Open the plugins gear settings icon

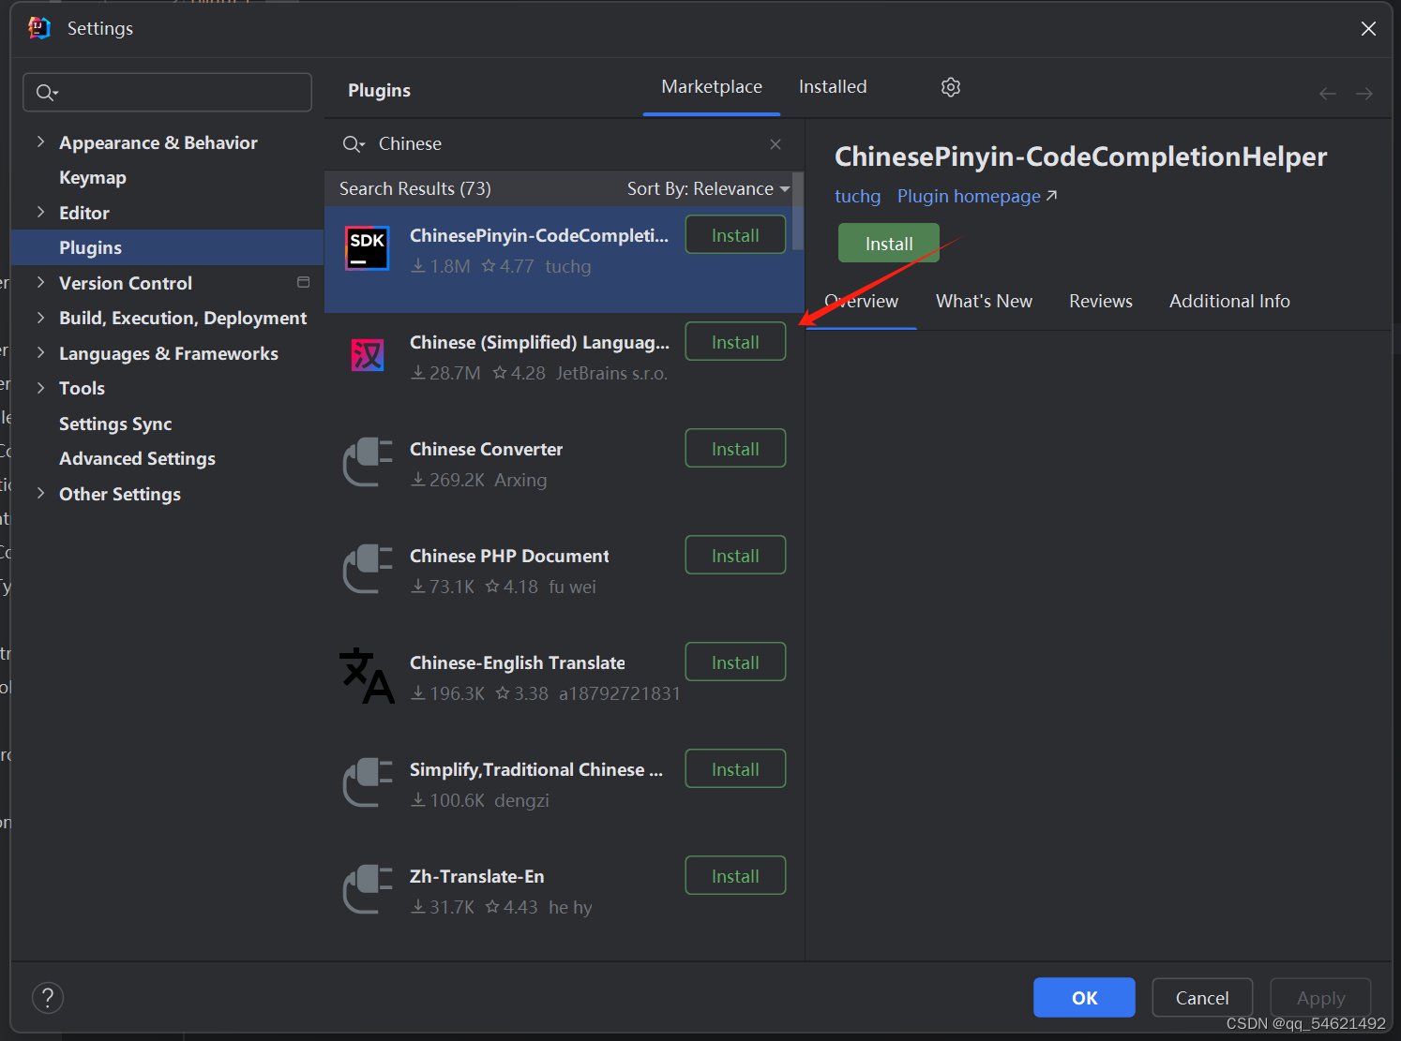951,87
